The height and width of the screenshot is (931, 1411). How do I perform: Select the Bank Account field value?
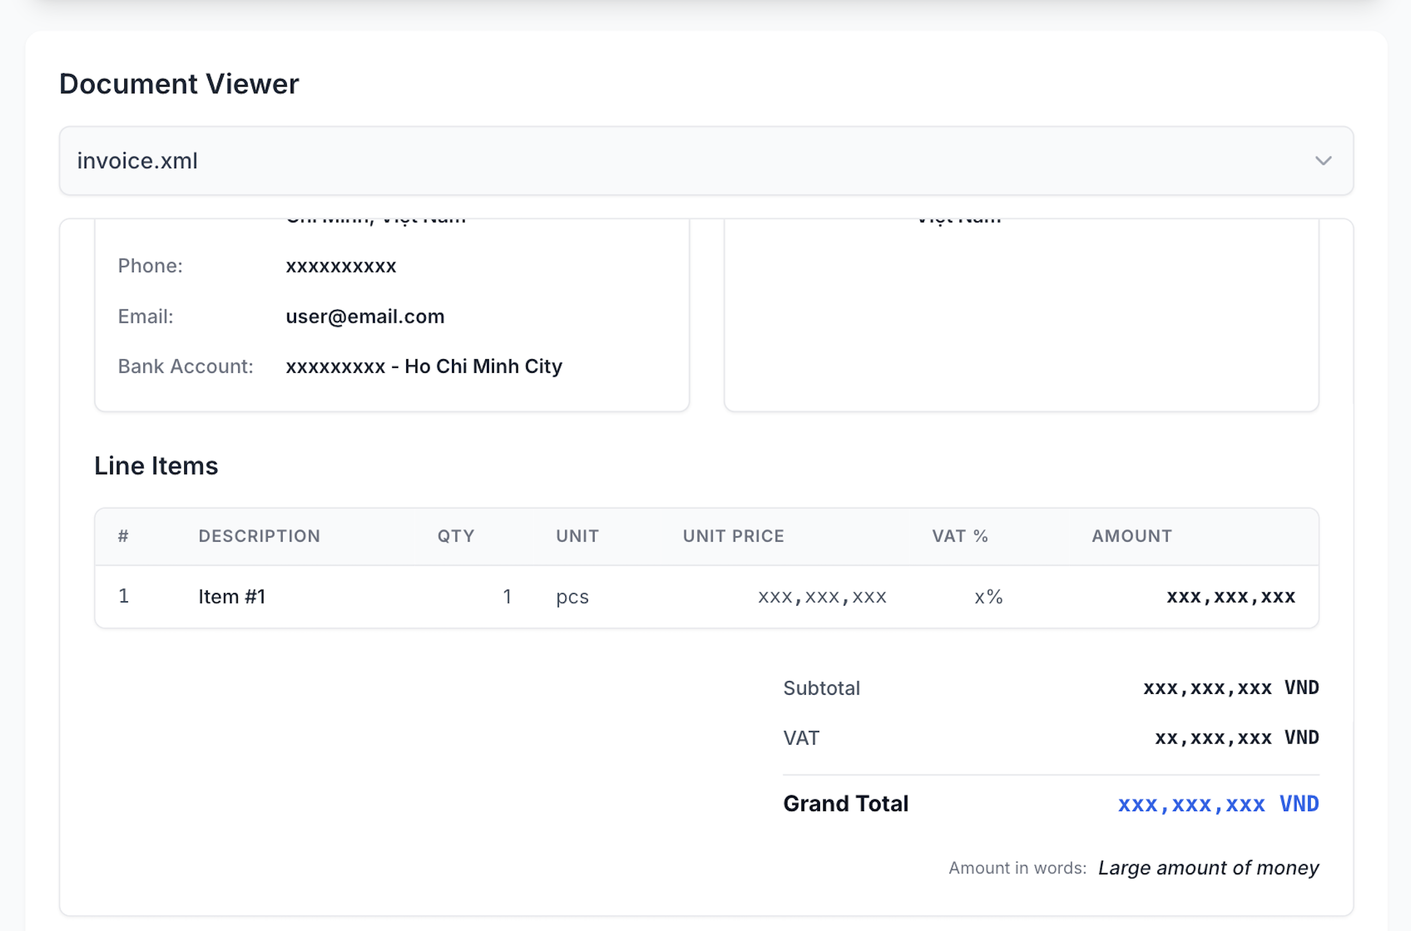424,366
